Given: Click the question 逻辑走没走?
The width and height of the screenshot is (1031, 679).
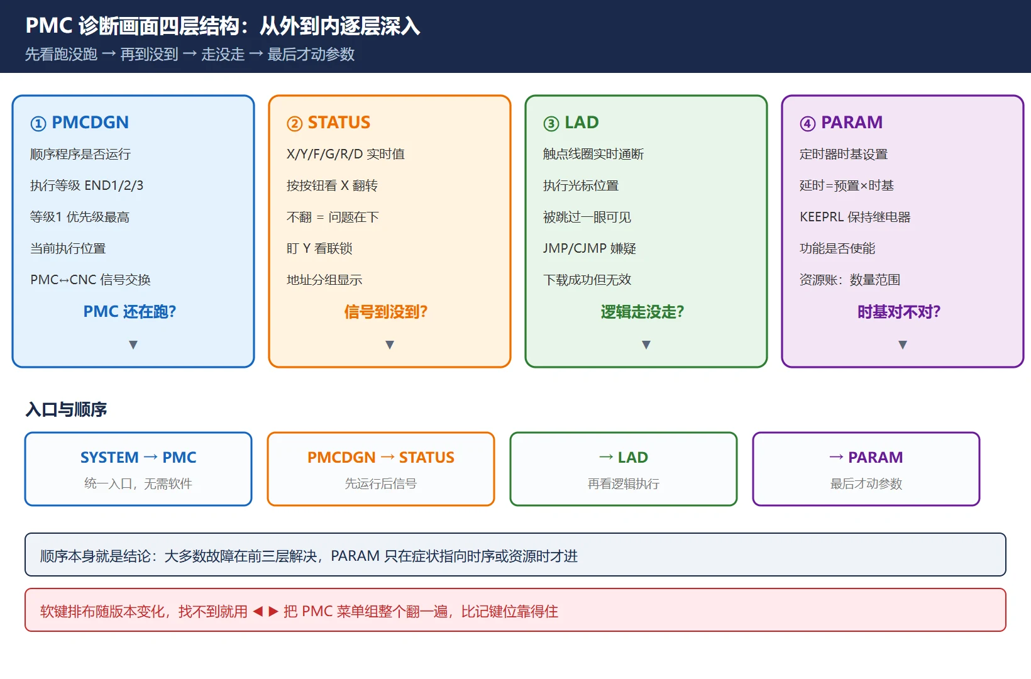Looking at the screenshot, I should pos(642,312).
